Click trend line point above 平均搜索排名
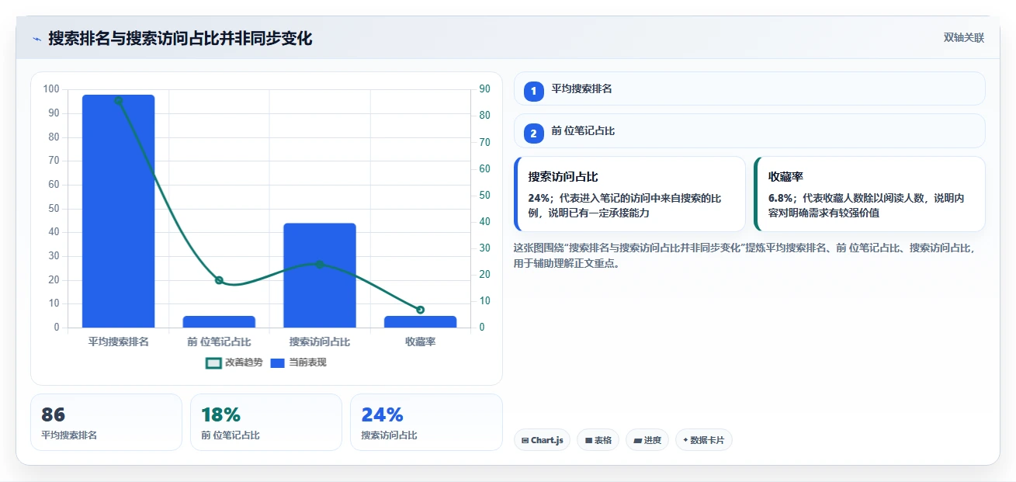Image resolution: width=1016 pixels, height=482 pixels. coord(118,100)
